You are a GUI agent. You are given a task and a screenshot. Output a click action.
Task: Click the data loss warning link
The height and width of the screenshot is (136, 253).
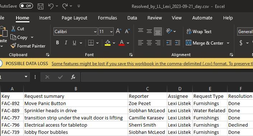[x=152, y=64]
